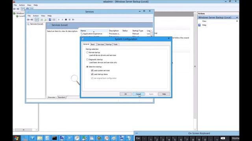Viewport: 252px width, 141px height.
Task: Click Back arrow in Services toolbar
Action: pyautogui.click(x=28, y=20)
